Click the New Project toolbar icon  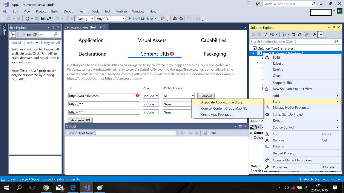point(27,18)
